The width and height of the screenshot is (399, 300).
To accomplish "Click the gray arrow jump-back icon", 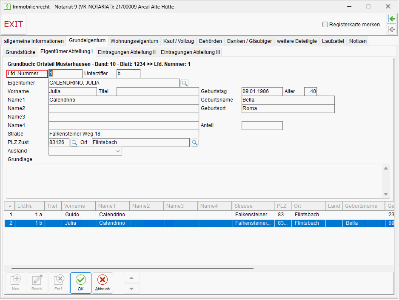I will pyautogui.click(x=392, y=29).
